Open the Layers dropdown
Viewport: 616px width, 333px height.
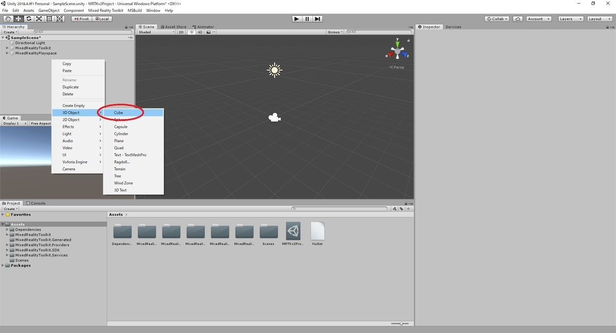click(570, 19)
